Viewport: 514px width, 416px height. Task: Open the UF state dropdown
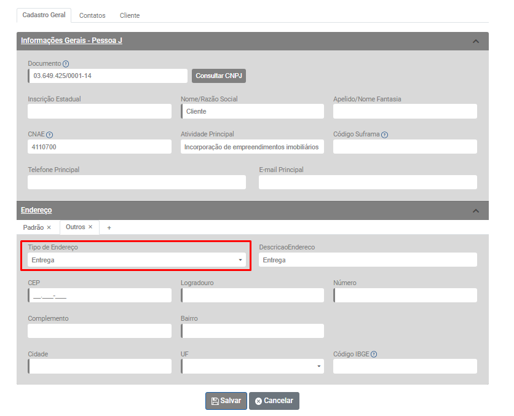tap(252, 366)
